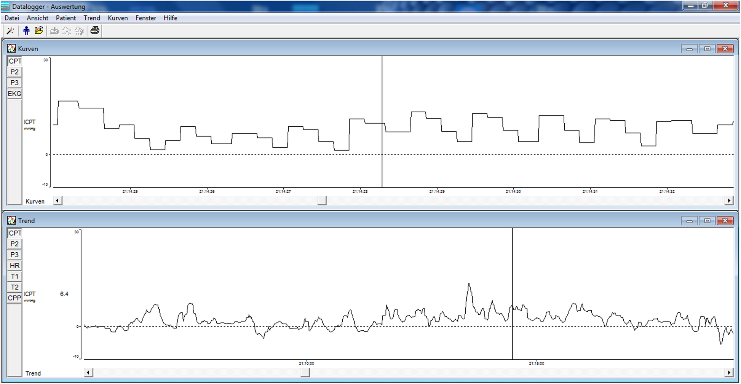Toggle the P2 channel in Trend
This screenshot has width=741, height=384.
15,244
